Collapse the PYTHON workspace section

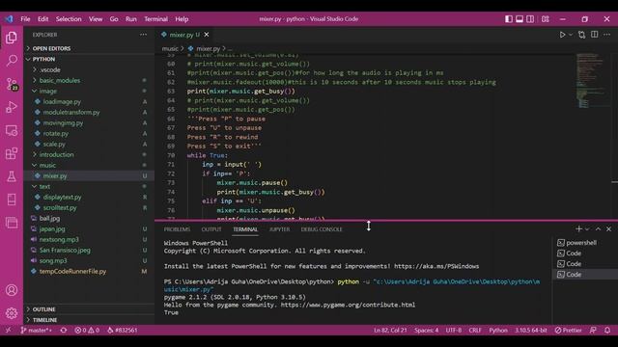coord(89,59)
